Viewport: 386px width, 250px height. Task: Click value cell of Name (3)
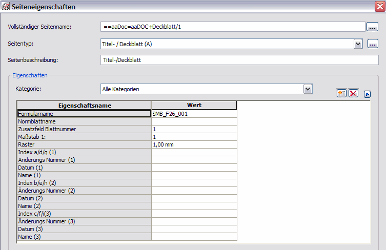pos(194,237)
